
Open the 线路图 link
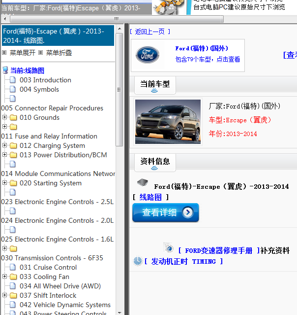click(150, 197)
